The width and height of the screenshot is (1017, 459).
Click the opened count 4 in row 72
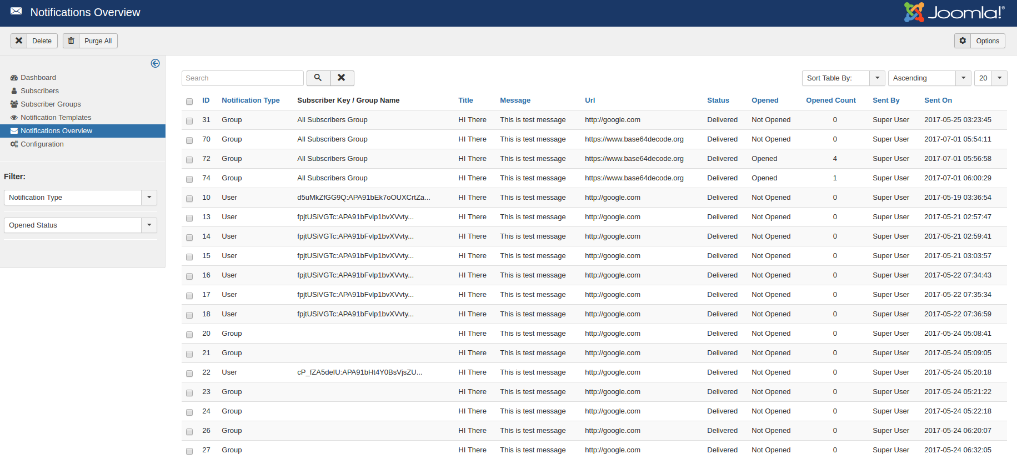click(835, 159)
